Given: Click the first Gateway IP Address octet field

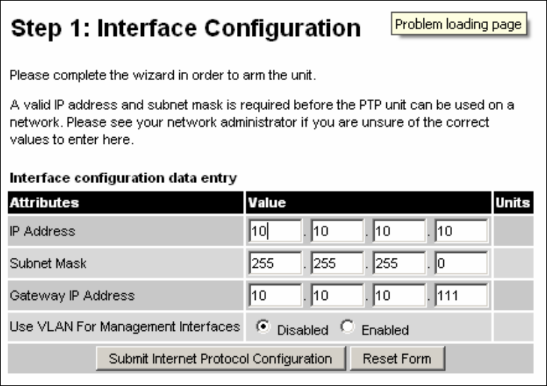Looking at the screenshot, I should (275, 296).
